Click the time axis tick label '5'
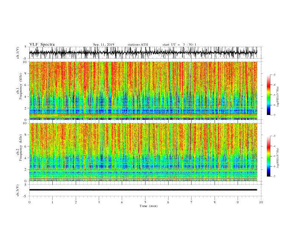Viewport: 294px width, 227px height. tap(145, 202)
